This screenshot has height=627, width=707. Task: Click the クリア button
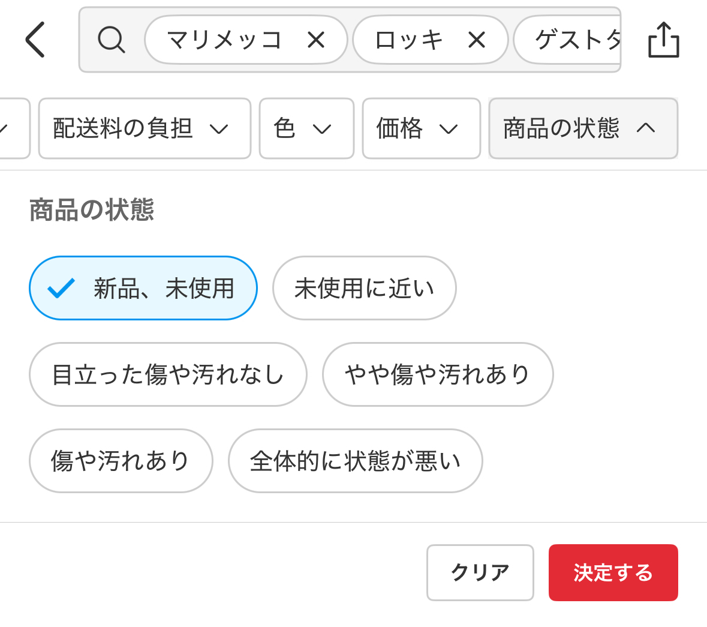480,572
